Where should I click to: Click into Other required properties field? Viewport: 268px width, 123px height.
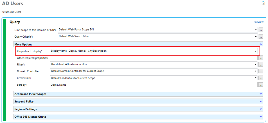click(153, 58)
